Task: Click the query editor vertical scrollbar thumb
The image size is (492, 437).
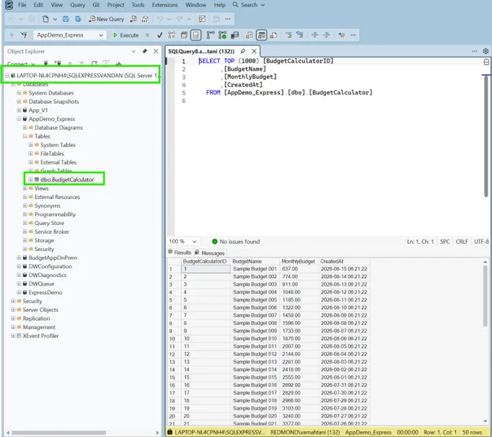Action: (486, 135)
